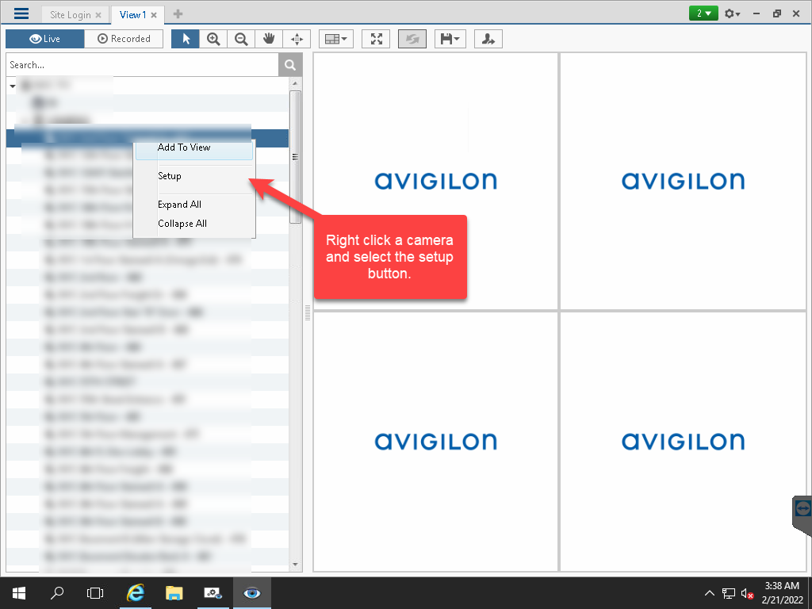Switch to the Site Login tab
This screenshot has width=812, height=609.
pos(69,13)
